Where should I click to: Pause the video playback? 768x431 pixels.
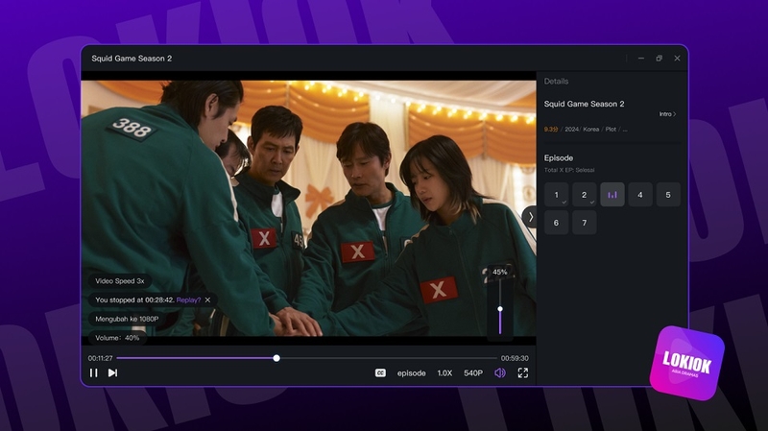coord(93,372)
